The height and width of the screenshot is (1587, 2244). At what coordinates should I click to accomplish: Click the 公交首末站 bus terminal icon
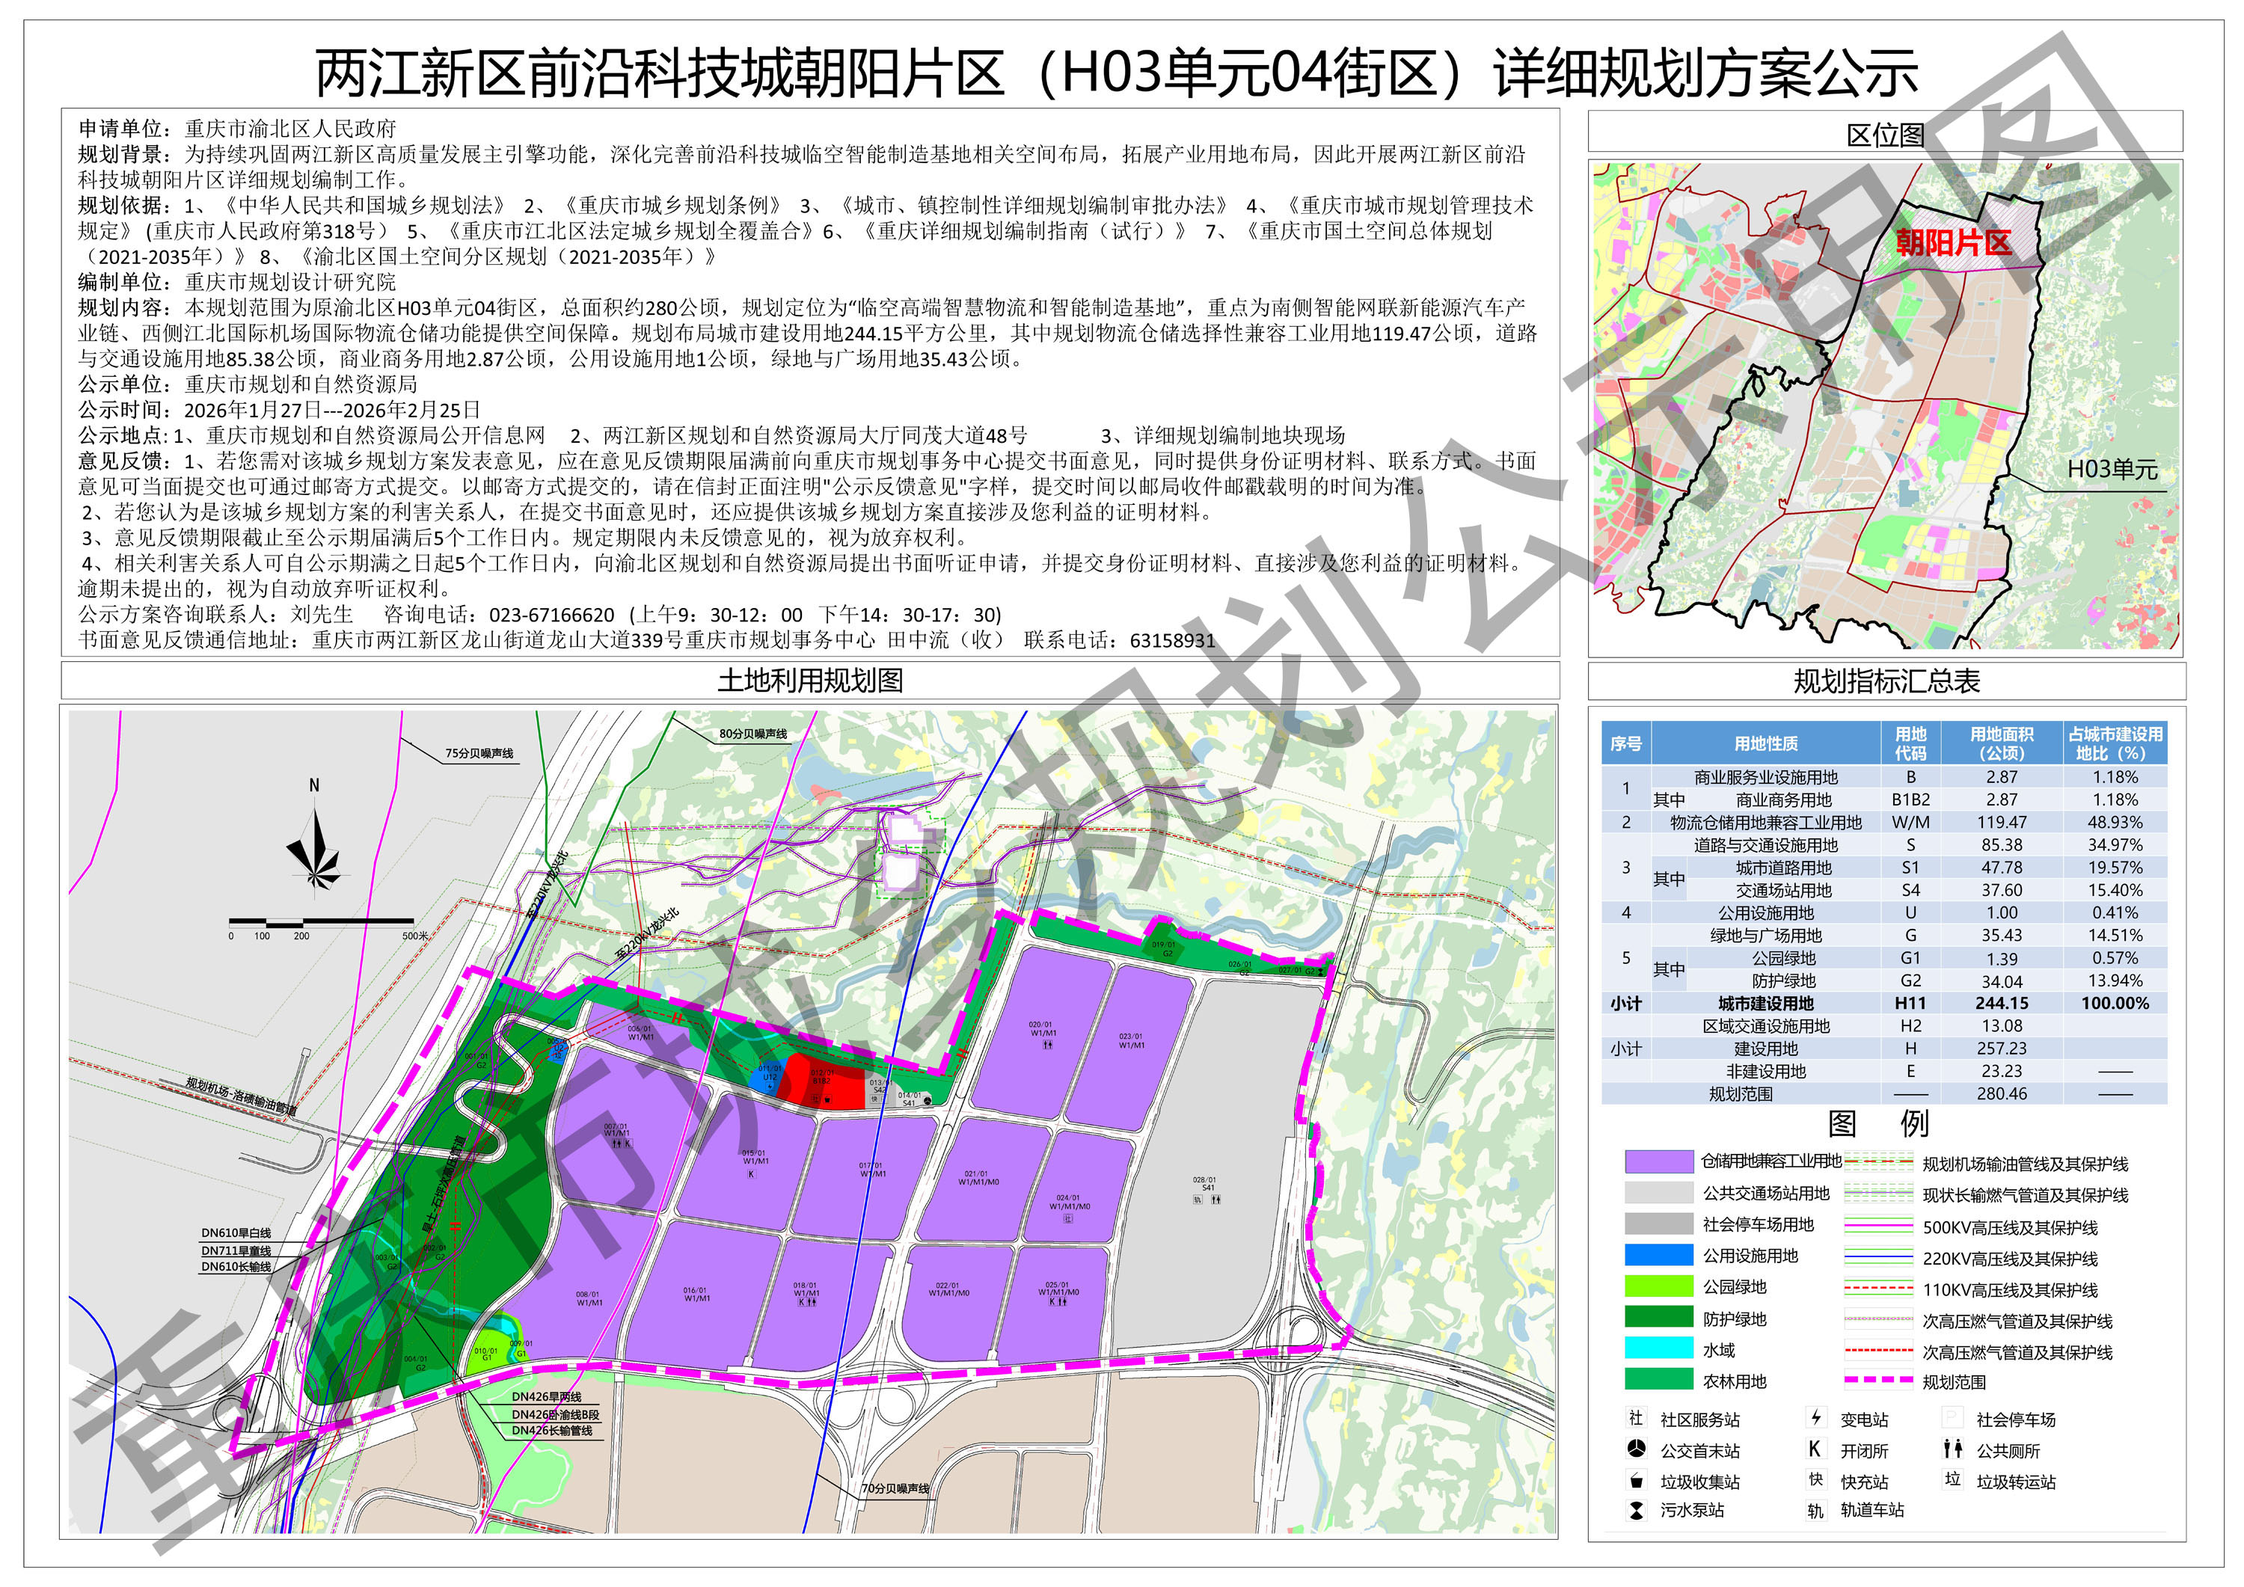pyautogui.click(x=1636, y=1449)
